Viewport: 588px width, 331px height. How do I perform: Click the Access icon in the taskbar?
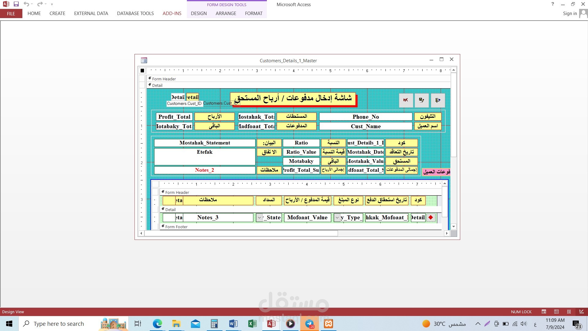[x=271, y=324]
